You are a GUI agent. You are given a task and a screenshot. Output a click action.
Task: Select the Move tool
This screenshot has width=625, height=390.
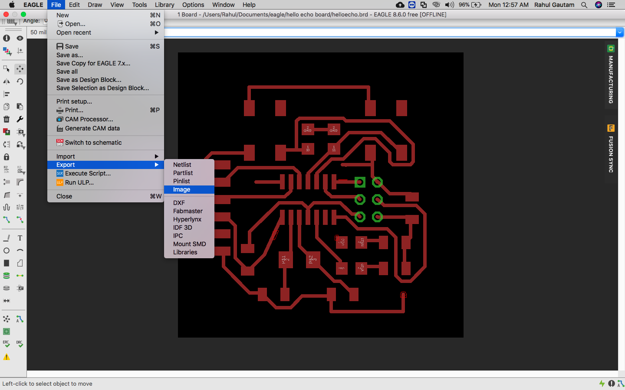(20, 69)
